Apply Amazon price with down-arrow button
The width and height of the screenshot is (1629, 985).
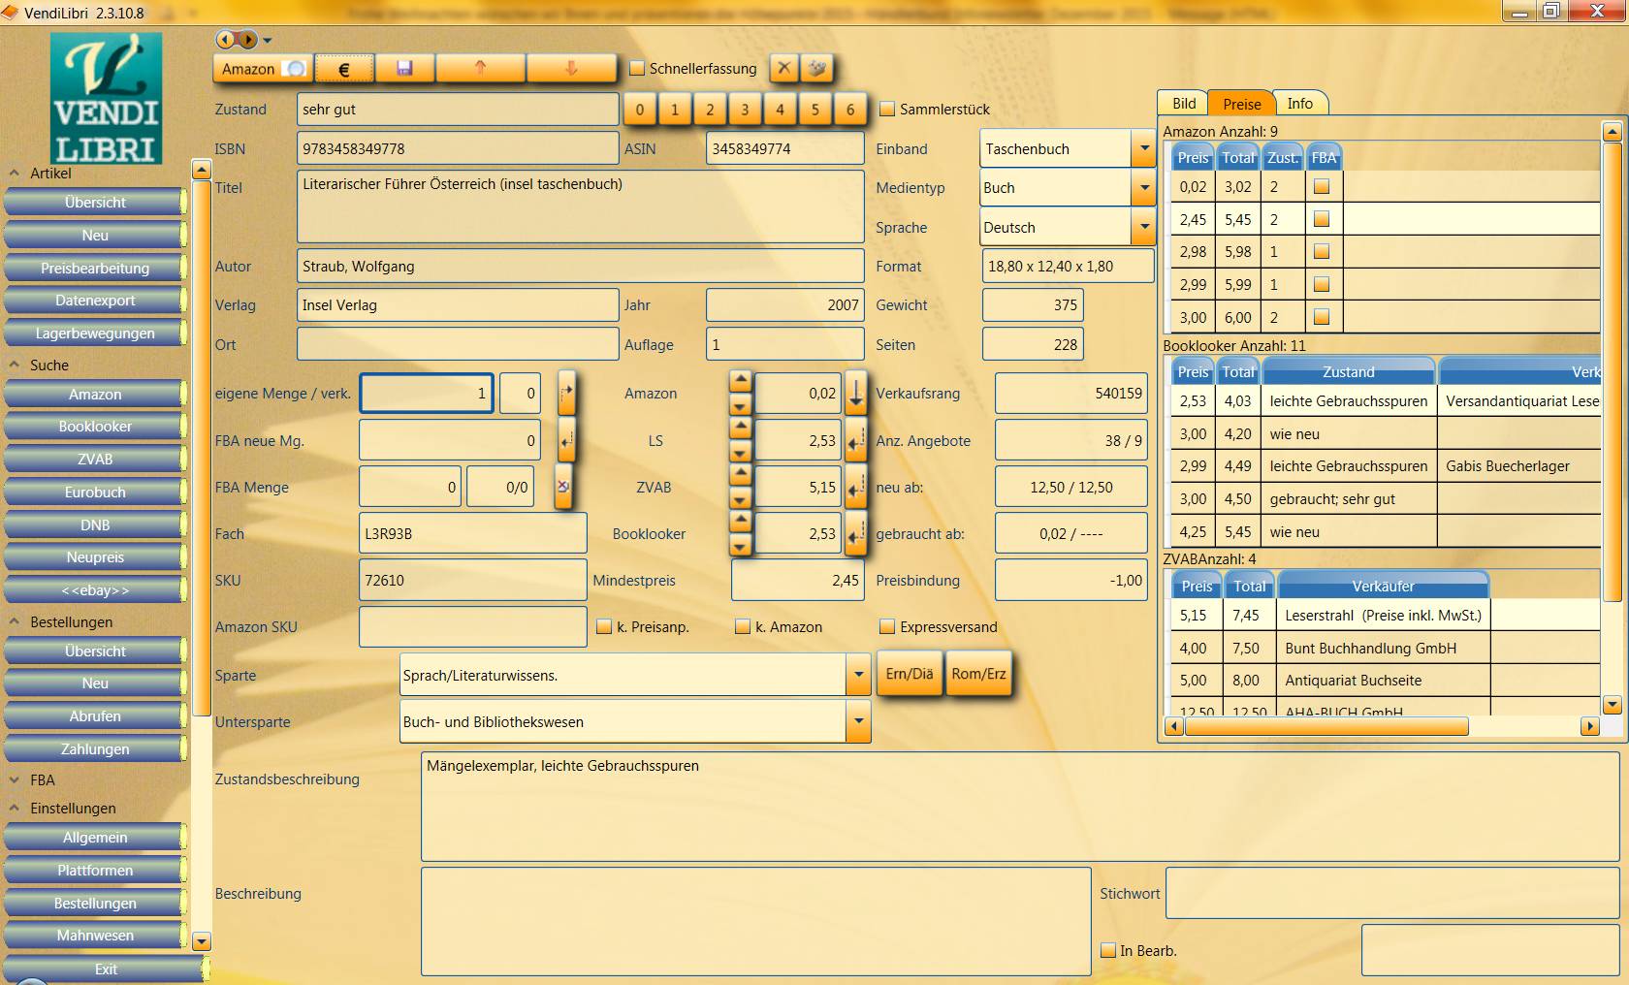coord(855,394)
